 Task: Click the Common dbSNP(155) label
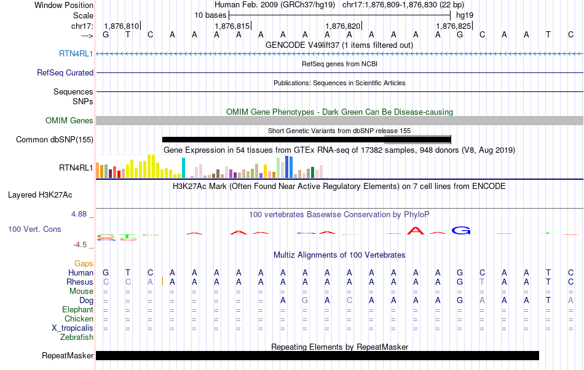click(54, 140)
